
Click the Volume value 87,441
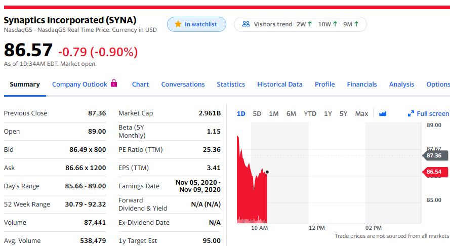click(x=95, y=222)
